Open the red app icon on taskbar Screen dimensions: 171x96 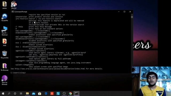pos(52,94)
